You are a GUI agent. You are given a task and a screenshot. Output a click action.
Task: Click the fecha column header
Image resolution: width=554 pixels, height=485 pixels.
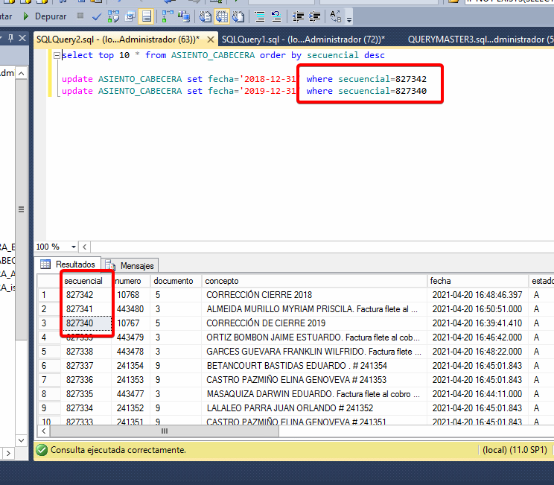click(x=478, y=281)
